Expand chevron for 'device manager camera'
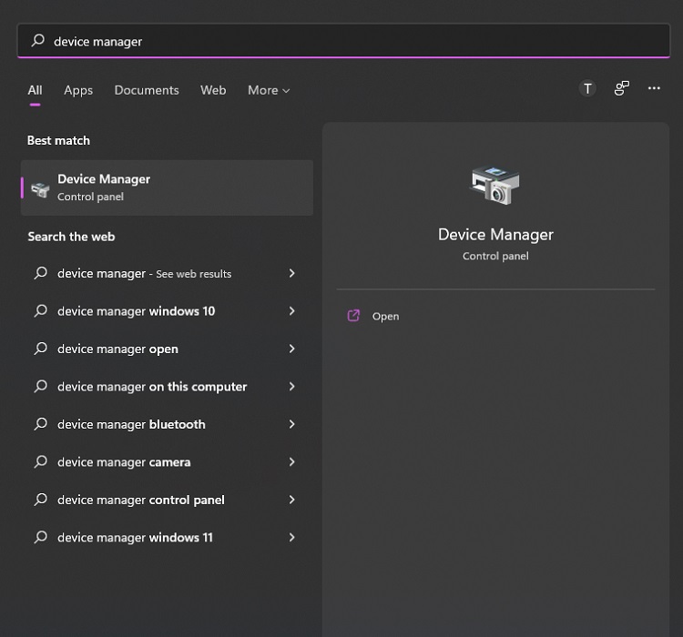The width and height of the screenshot is (683, 637). click(291, 462)
